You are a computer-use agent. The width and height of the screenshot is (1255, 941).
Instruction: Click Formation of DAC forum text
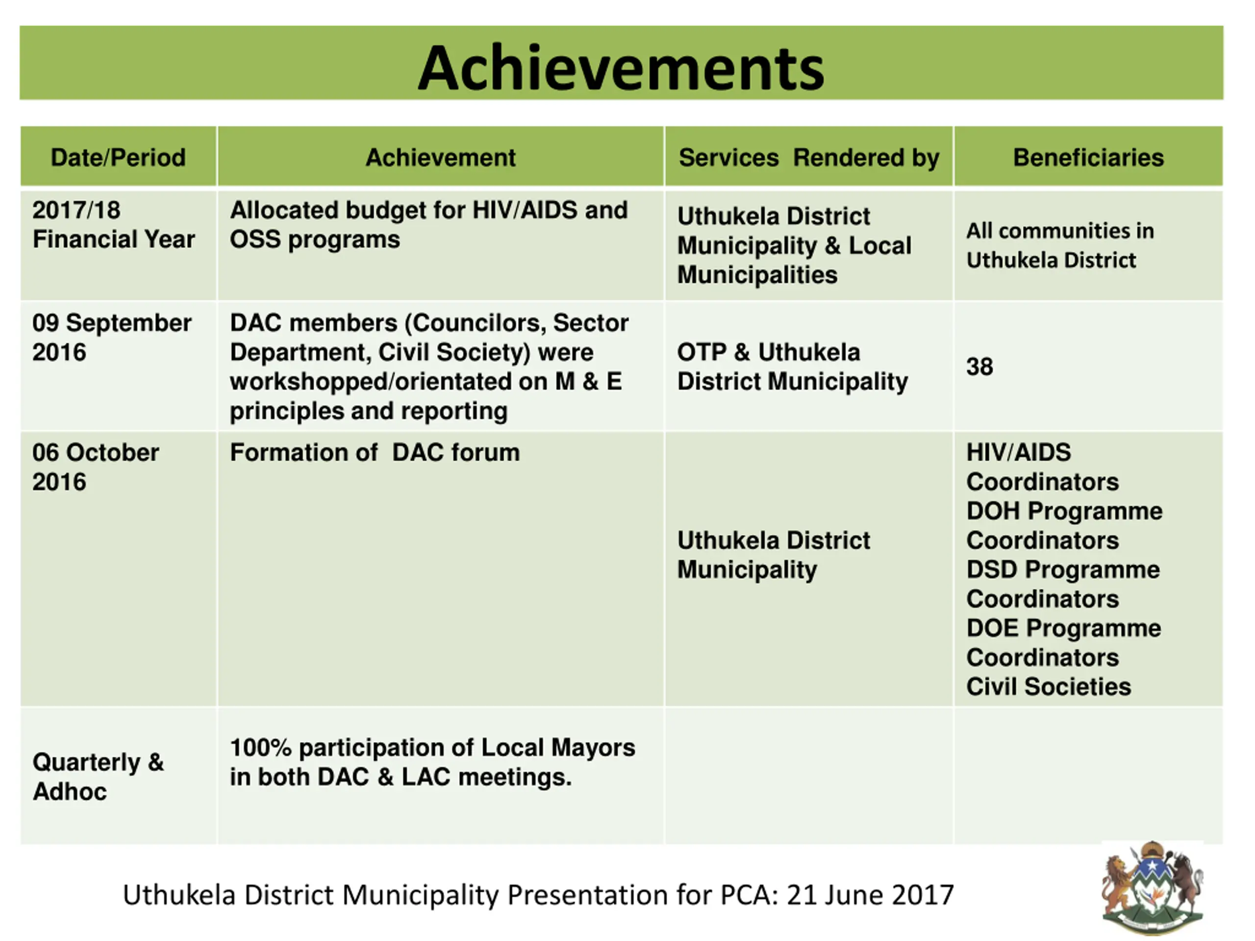click(x=375, y=453)
